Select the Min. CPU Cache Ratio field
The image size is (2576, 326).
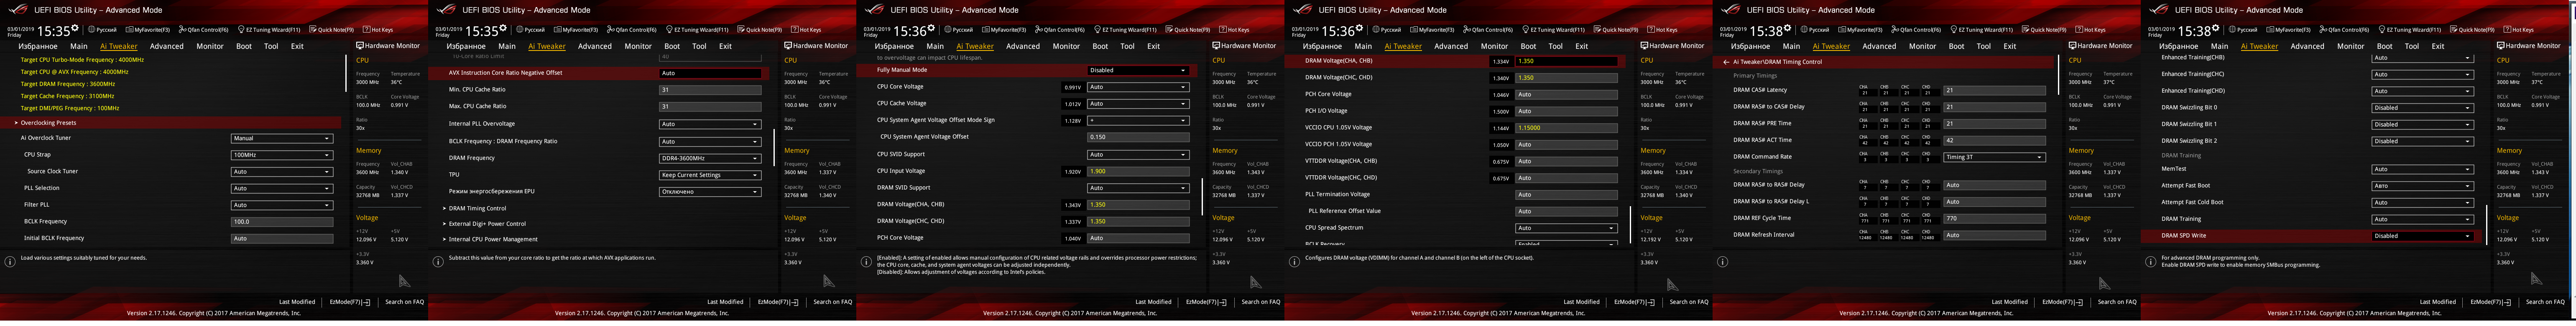[x=709, y=90]
